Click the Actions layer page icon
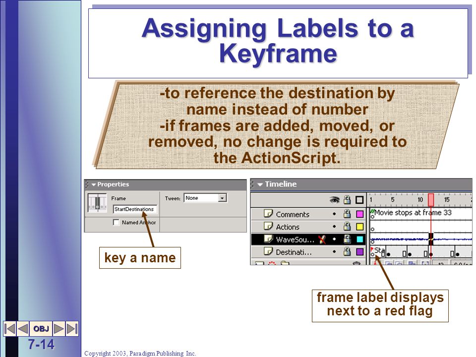 (x=268, y=226)
